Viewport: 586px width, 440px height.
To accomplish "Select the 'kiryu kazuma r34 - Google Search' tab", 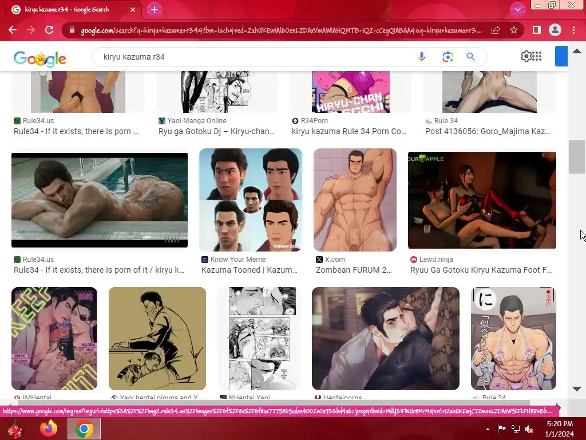I will tap(73, 10).
